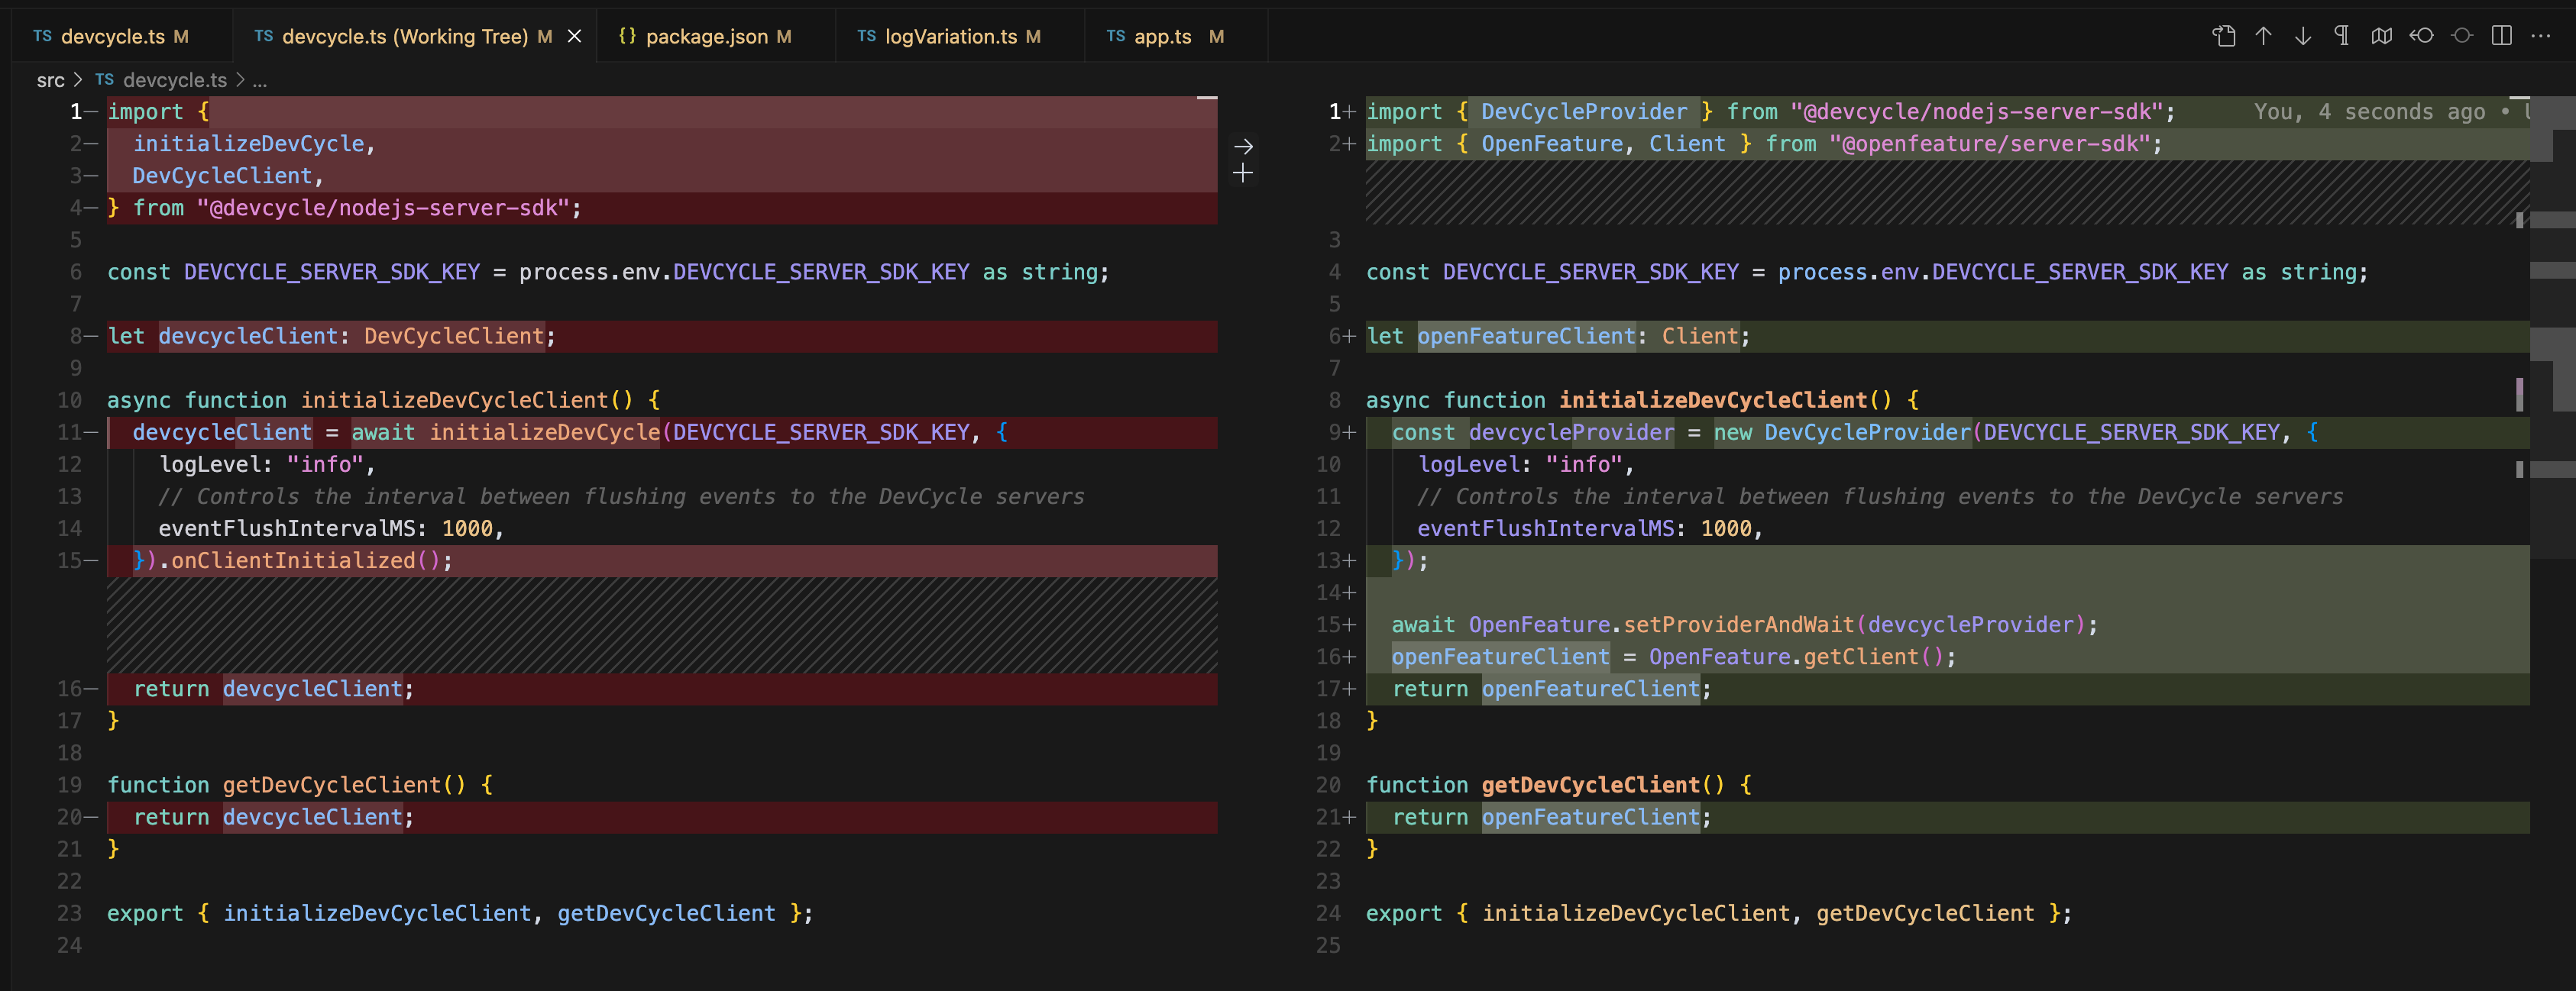2576x991 pixels.
Task: Toggle inline diff view split icon
Action: coord(2501,36)
